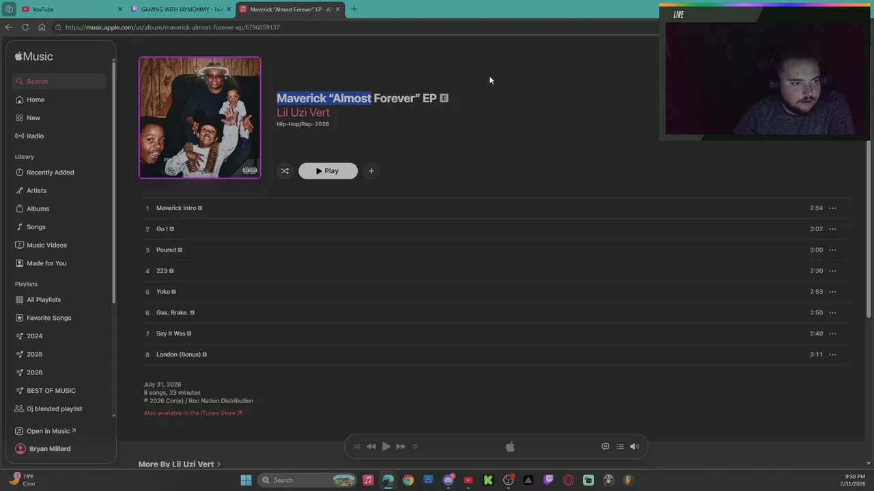Switch to the YouTube browser tab
This screenshot has width=874, height=491.
click(x=68, y=9)
